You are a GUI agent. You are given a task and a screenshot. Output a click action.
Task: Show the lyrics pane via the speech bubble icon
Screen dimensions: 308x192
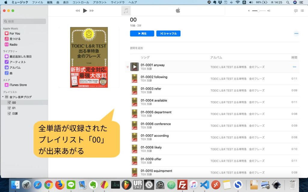tap(296, 10)
